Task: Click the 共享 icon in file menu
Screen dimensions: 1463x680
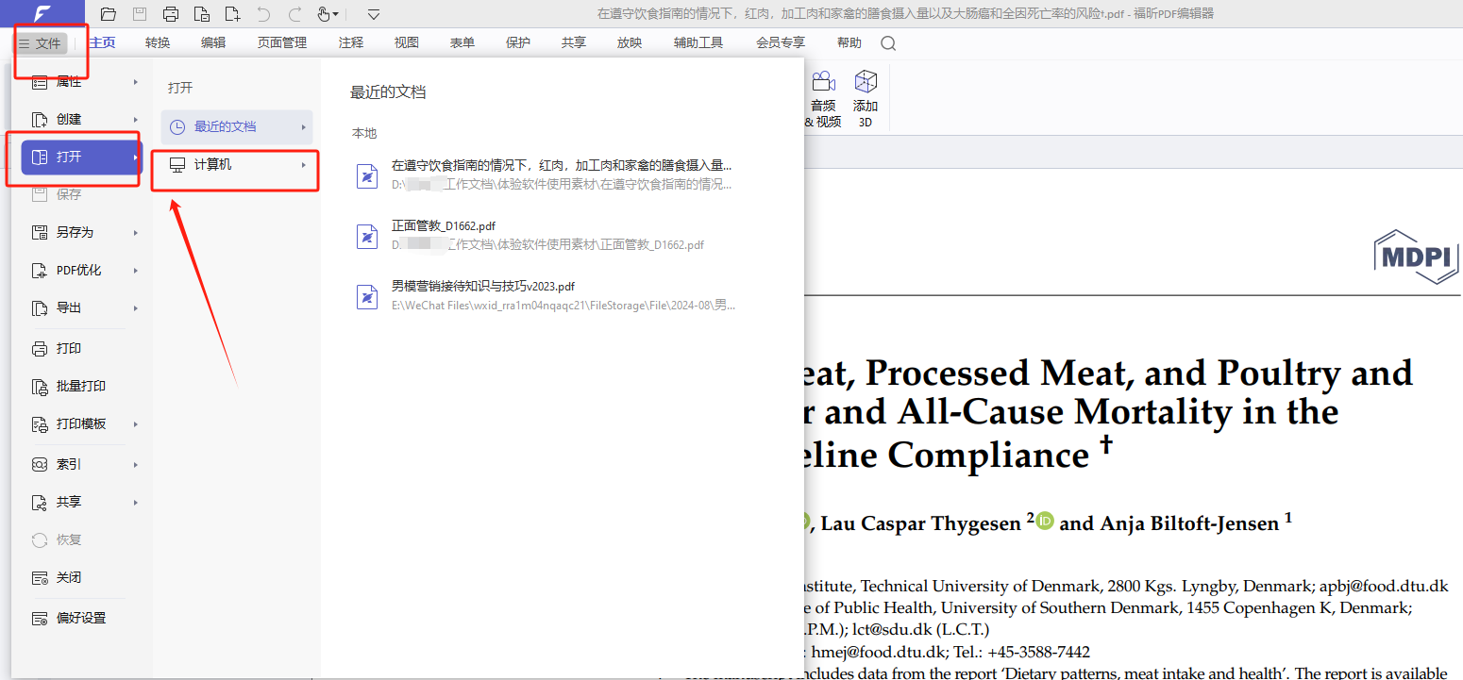Action: (40, 503)
